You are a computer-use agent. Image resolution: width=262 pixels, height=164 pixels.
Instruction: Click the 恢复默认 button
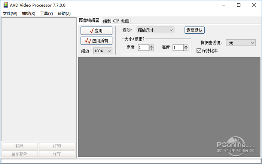(x=195, y=30)
